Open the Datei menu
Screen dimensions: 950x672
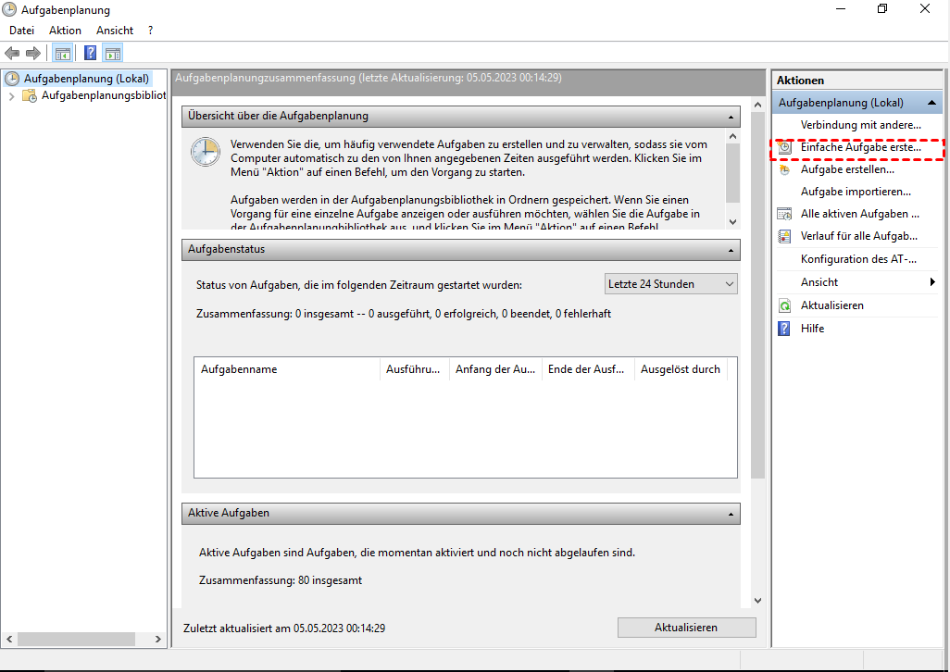click(21, 31)
